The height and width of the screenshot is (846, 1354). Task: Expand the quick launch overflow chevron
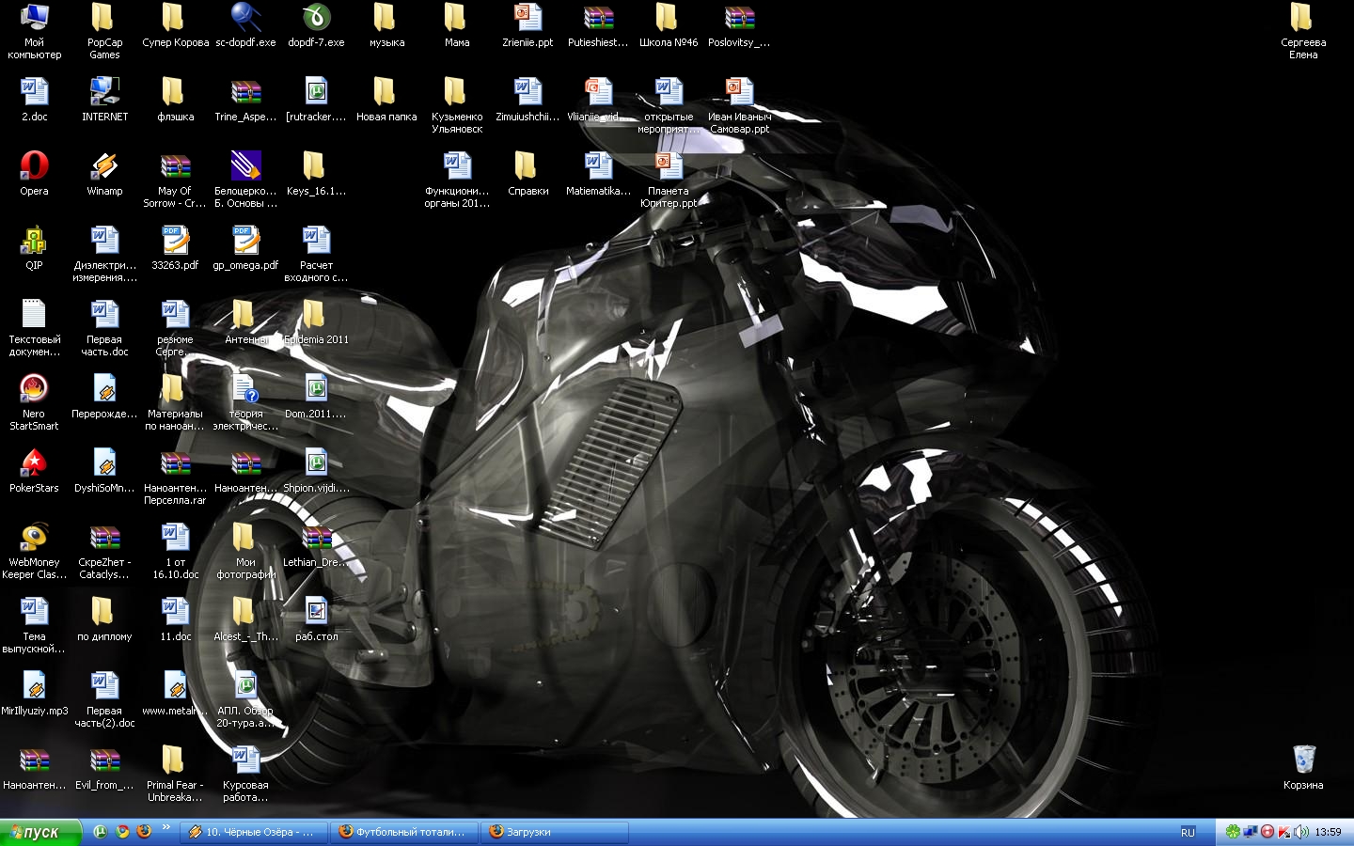tap(166, 828)
